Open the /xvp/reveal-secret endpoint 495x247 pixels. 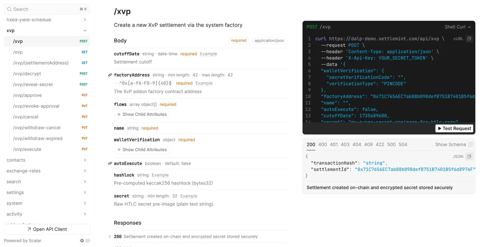(47, 84)
